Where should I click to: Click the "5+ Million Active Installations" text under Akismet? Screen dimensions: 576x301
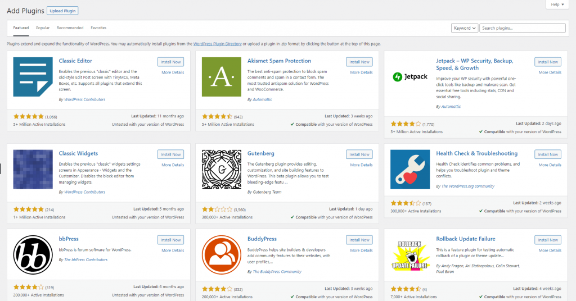click(228, 124)
